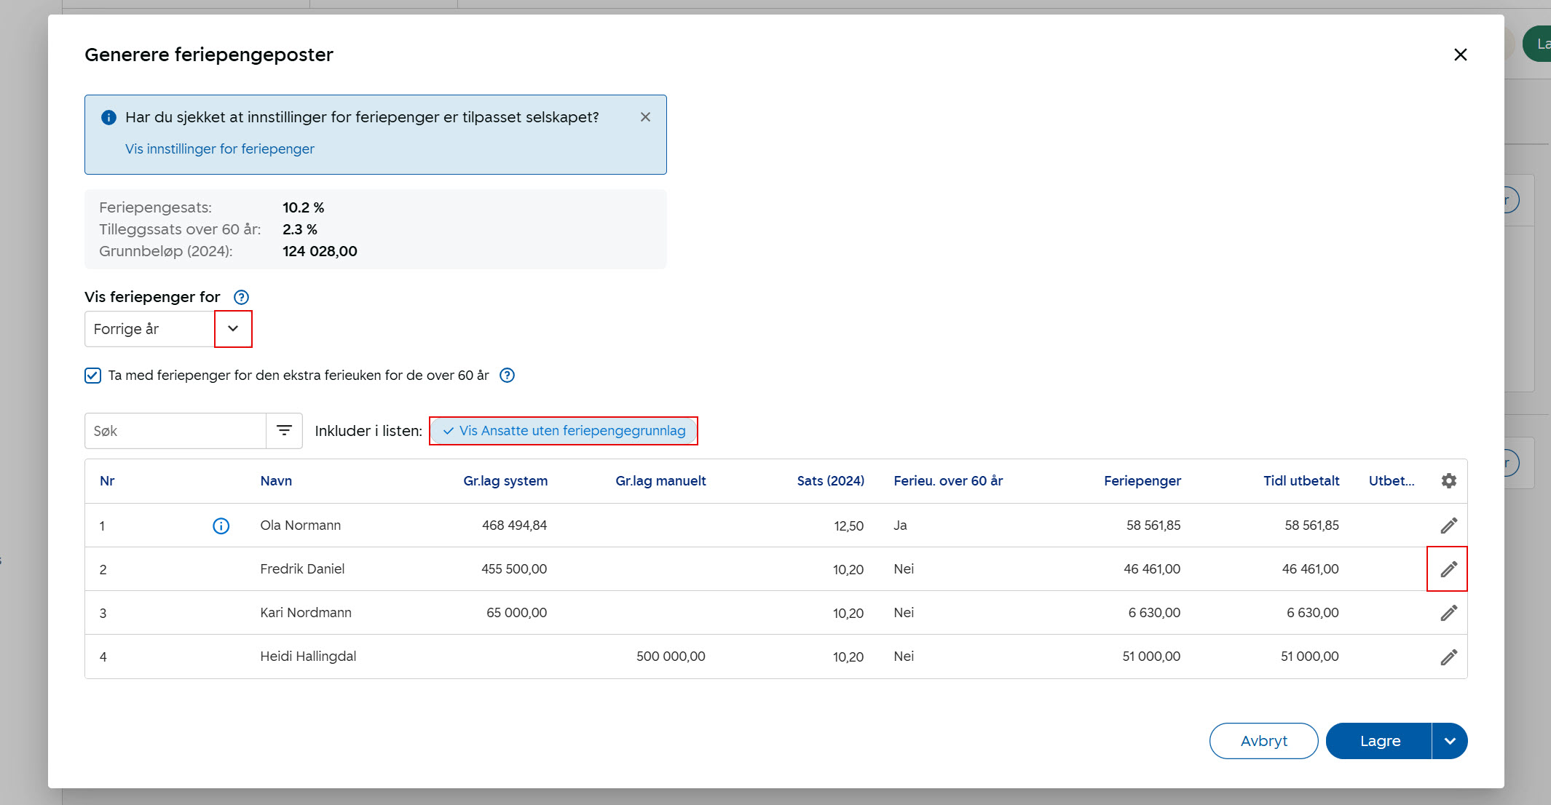Sort by Feriepenger column header

[1142, 481]
